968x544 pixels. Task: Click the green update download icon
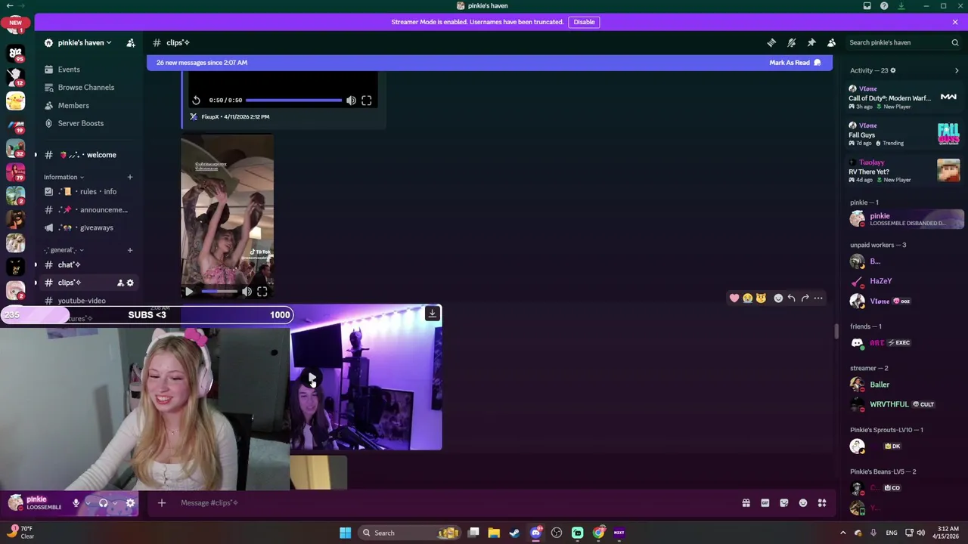coord(901,6)
